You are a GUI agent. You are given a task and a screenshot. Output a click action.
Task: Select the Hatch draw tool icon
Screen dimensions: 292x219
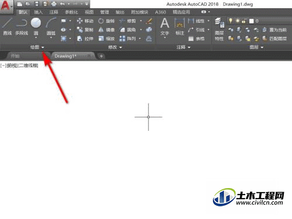tap(64, 39)
